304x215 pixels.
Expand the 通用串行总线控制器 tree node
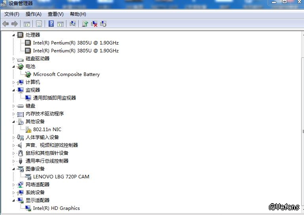[13, 161]
